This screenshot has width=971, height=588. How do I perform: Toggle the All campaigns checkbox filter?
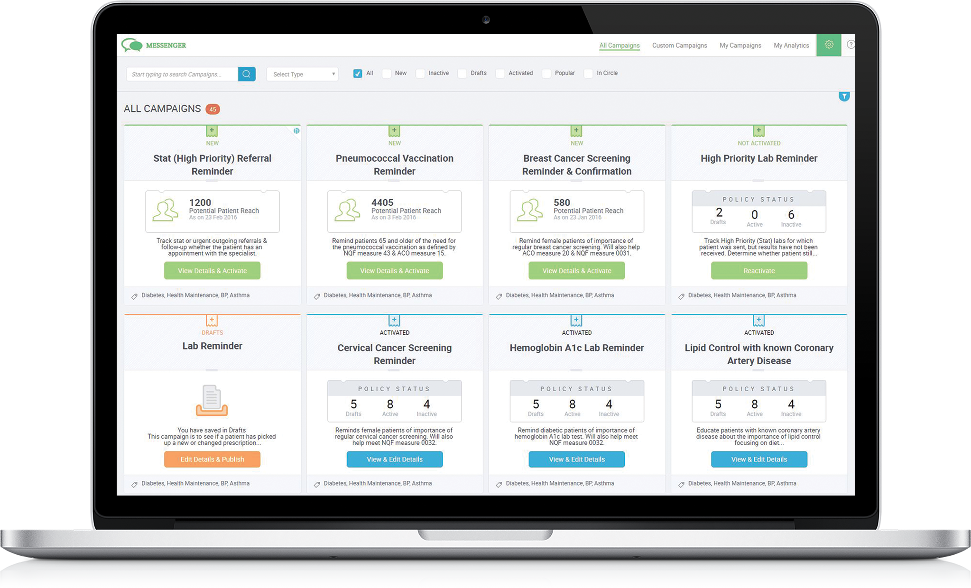point(357,73)
